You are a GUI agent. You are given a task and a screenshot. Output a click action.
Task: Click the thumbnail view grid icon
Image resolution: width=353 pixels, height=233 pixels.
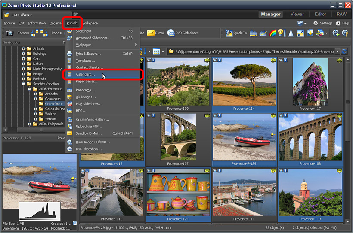coord(156,52)
